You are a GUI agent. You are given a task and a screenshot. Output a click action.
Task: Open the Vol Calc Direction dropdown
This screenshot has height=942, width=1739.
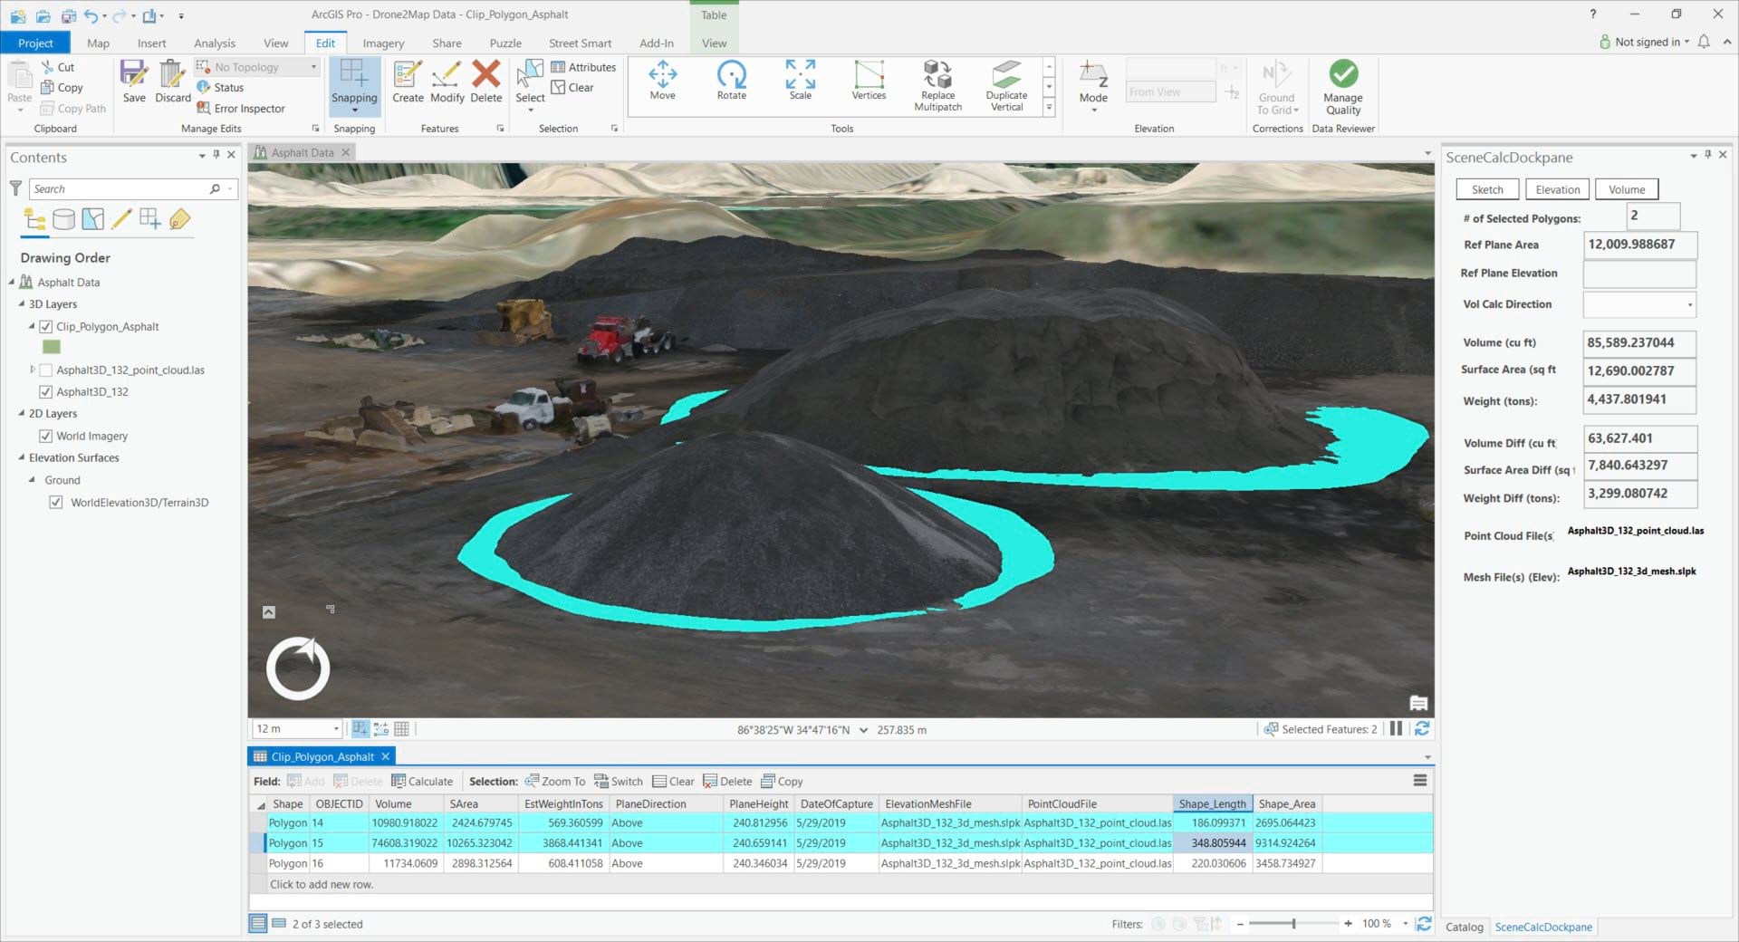point(1688,305)
